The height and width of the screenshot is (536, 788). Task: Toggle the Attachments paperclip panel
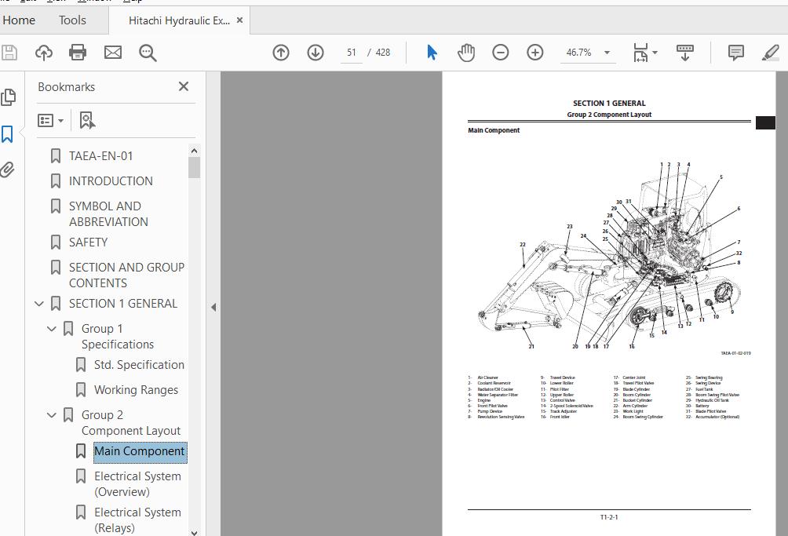pos(8,170)
